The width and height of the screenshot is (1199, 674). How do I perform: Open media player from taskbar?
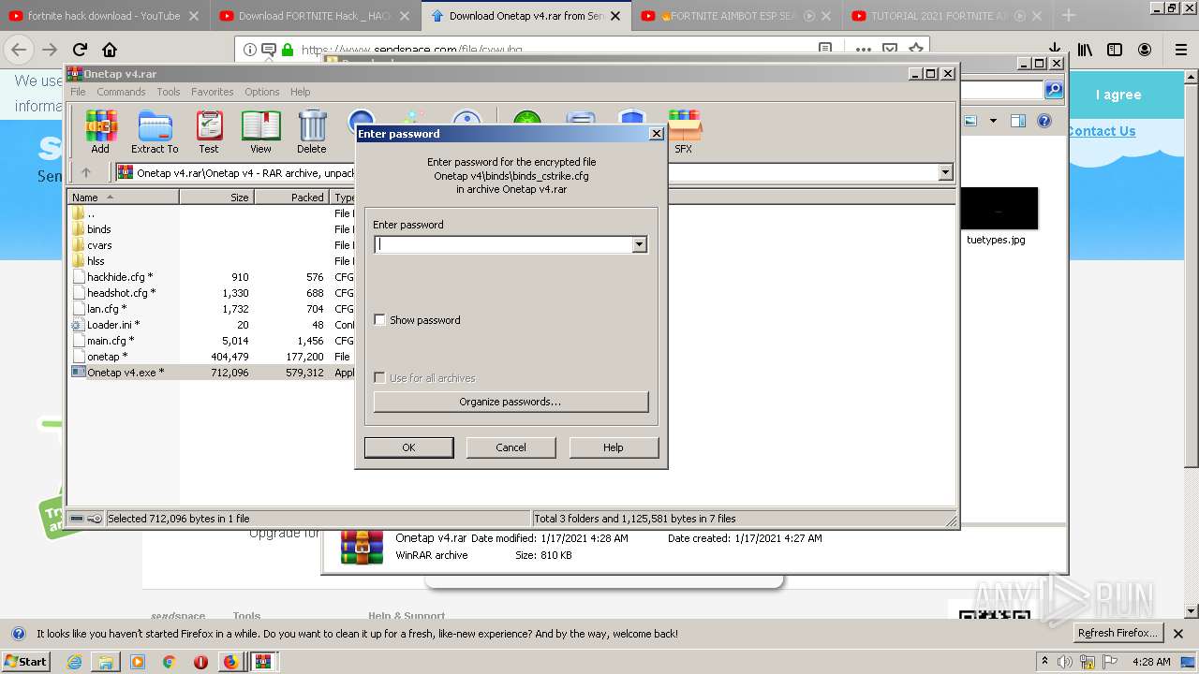pos(138,662)
